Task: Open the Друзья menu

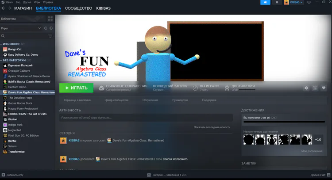Action: click(x=27, y=2)
